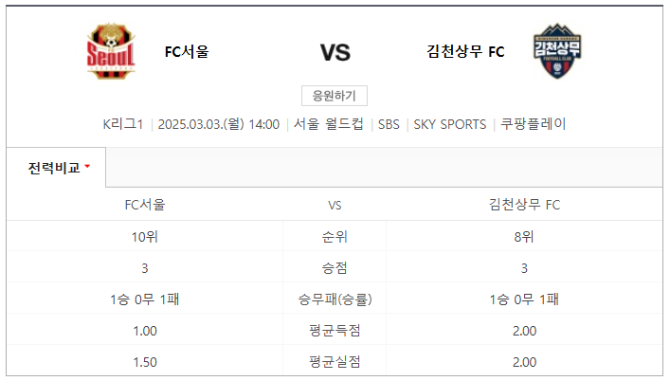Screen dimensions: 670x381
Task: Click the 쿠팡플레이 broadcaster label
Action: [x=533, y=124]
